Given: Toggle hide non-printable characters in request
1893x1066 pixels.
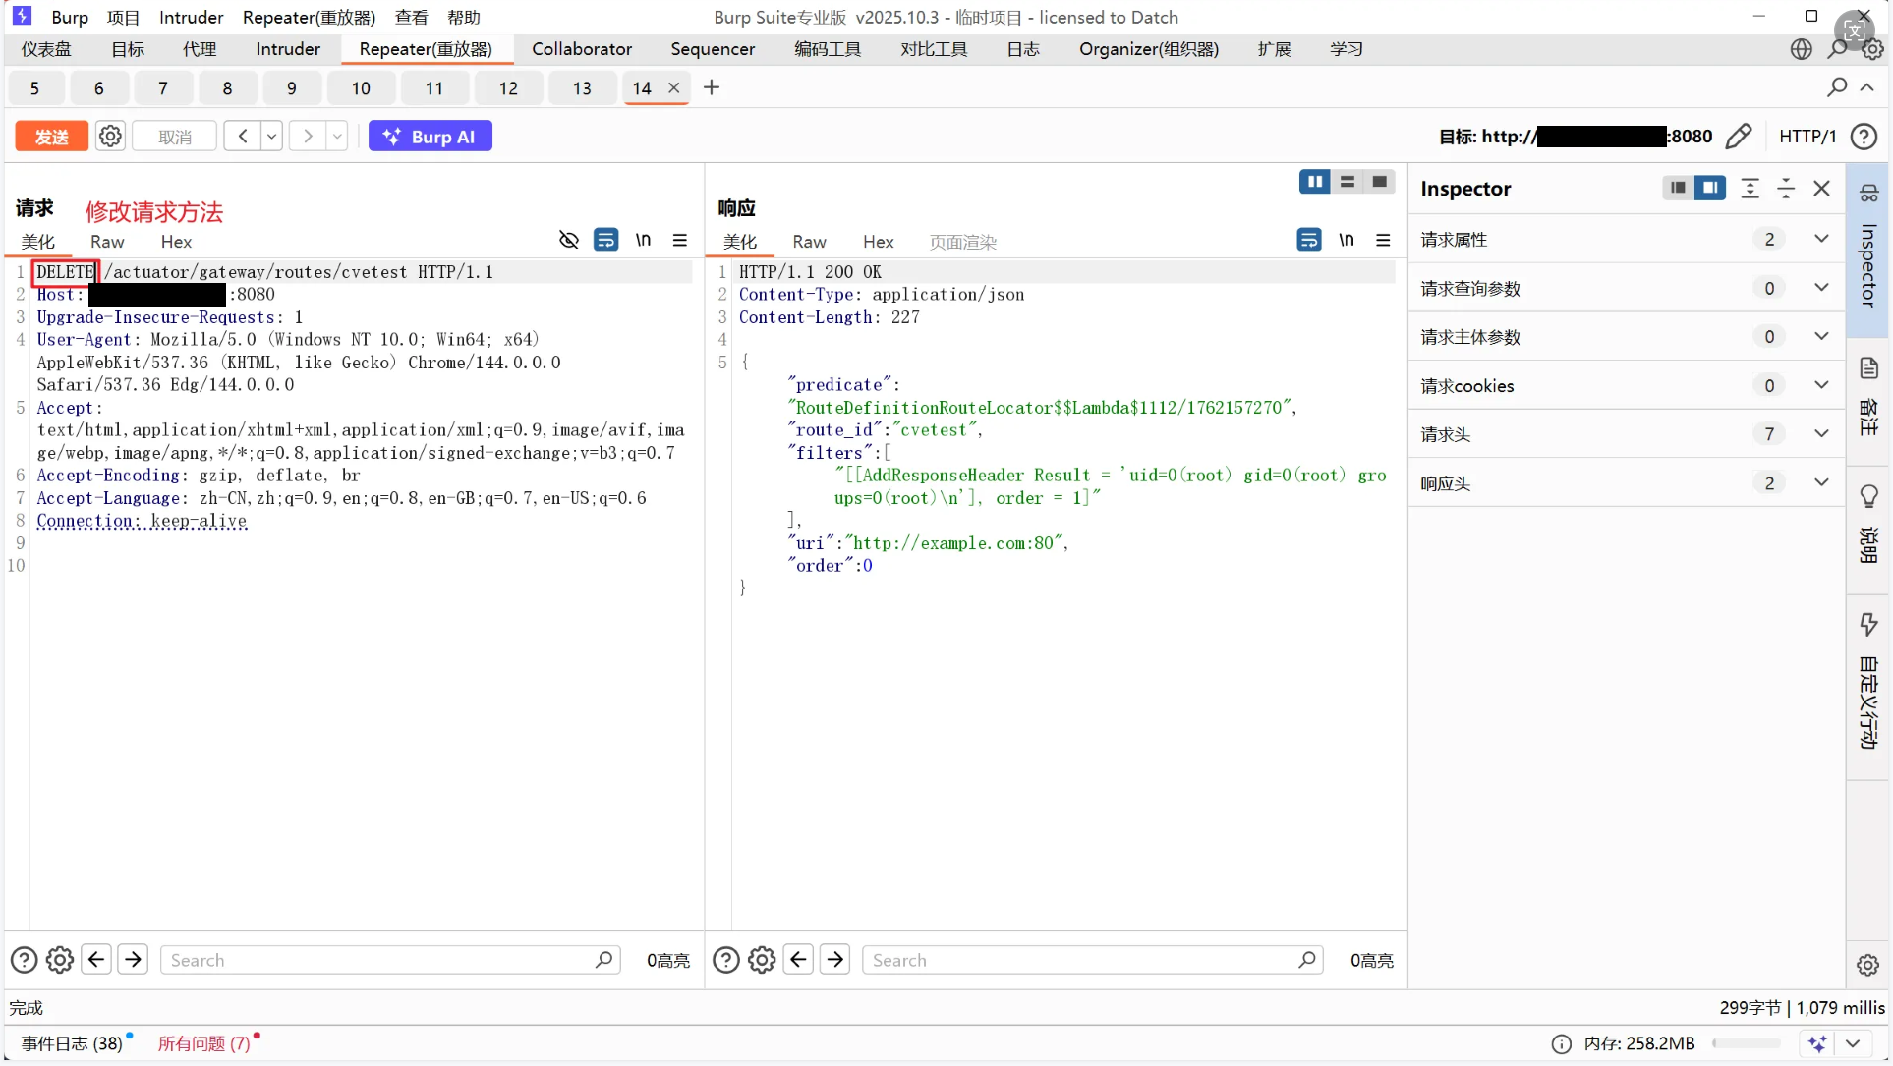Looking at the screenshot, I should [569, 241].
